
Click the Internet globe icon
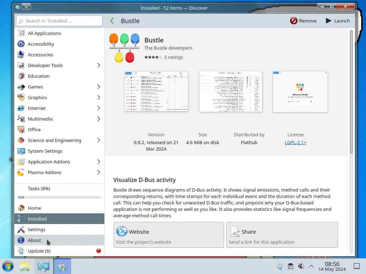click(21, 108)
